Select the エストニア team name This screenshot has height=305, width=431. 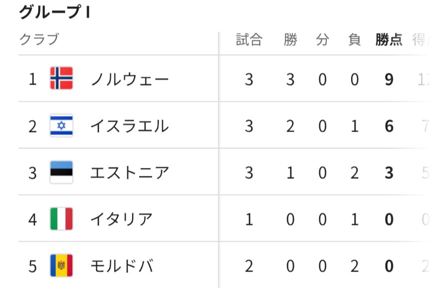coord(129,173)
